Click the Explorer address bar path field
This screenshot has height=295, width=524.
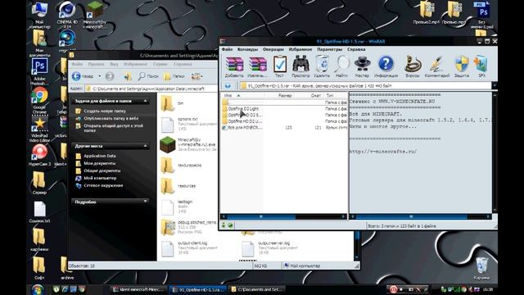151,88
